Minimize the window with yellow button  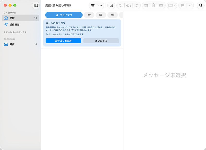coord(10,5)
